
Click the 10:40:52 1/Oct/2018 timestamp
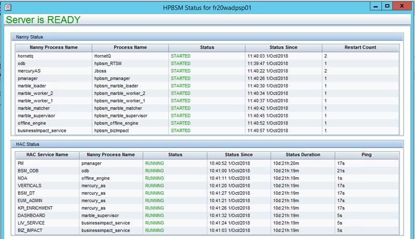pos(230,163)
